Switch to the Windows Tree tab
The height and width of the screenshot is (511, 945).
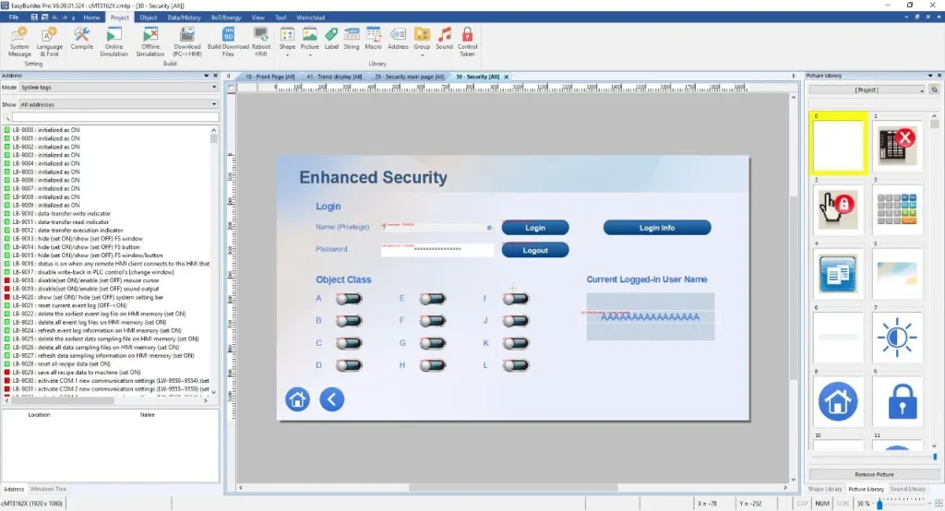coord(48,489)
